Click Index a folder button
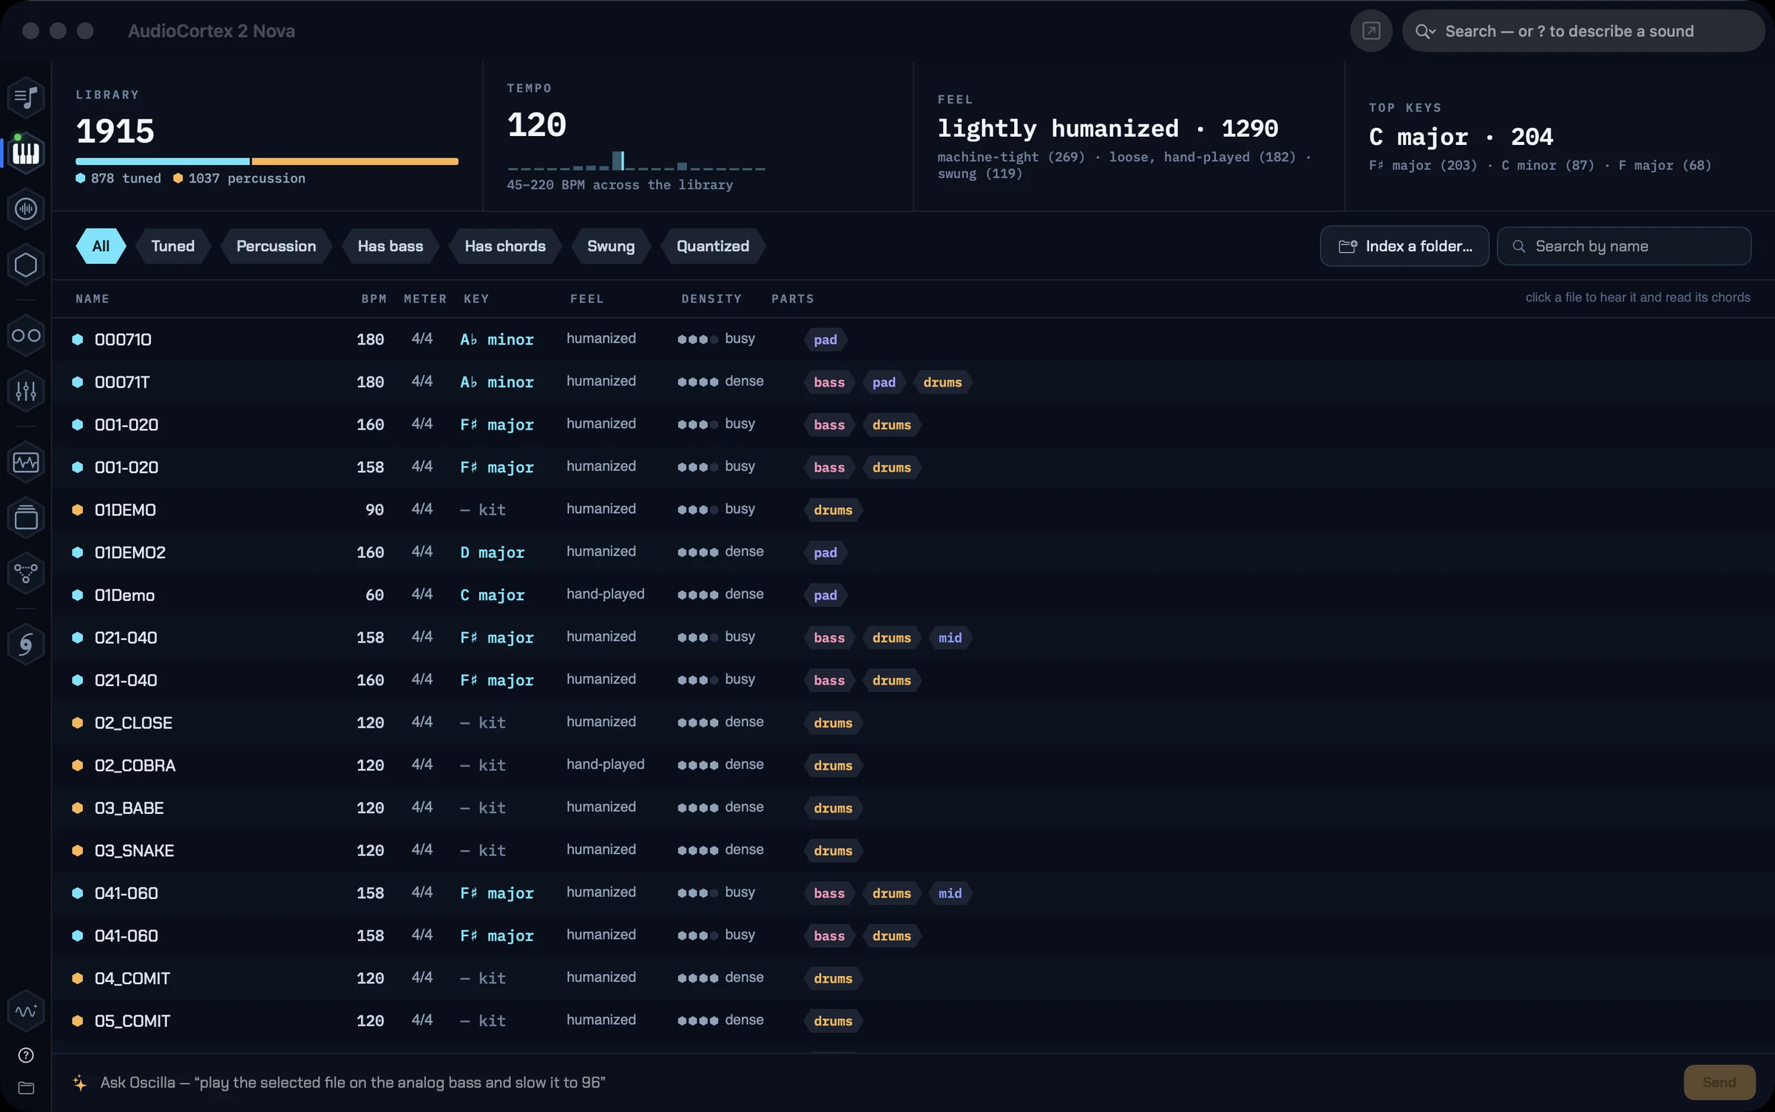The height and width of the screenshot is (1112, 1775). (x=1404, y=246)
